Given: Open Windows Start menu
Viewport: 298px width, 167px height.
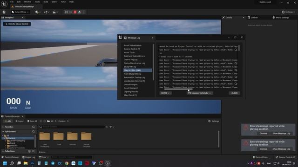Looking at the screenshot, I should click(x=5, y=163).
